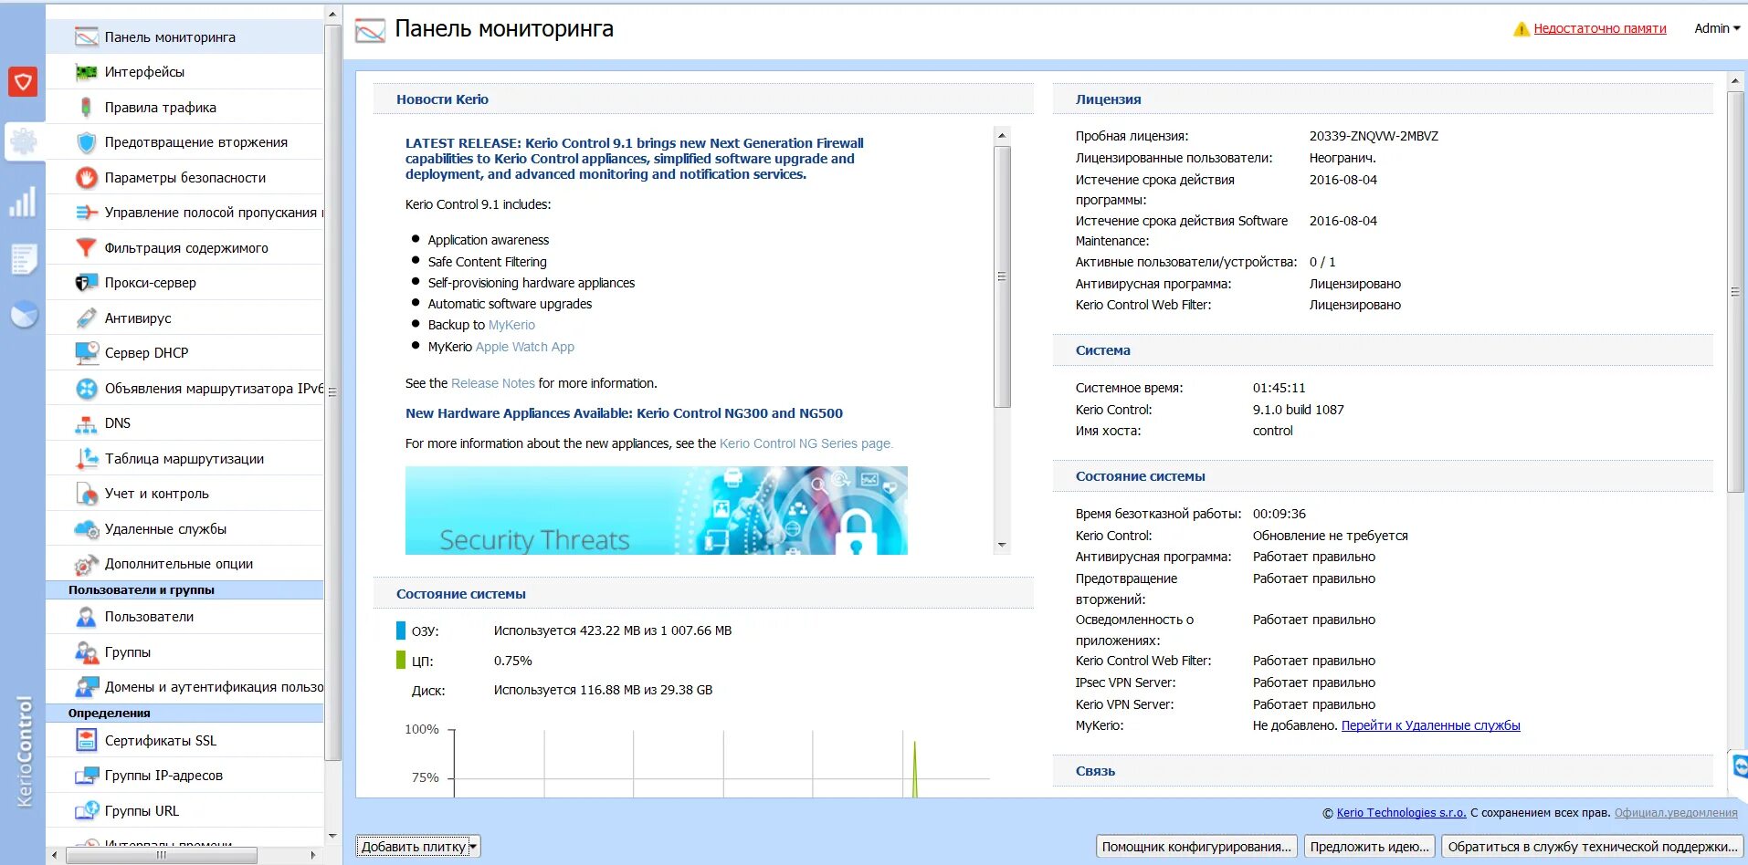Open the Добавить плитку dropdown

[x=418, y=847]
